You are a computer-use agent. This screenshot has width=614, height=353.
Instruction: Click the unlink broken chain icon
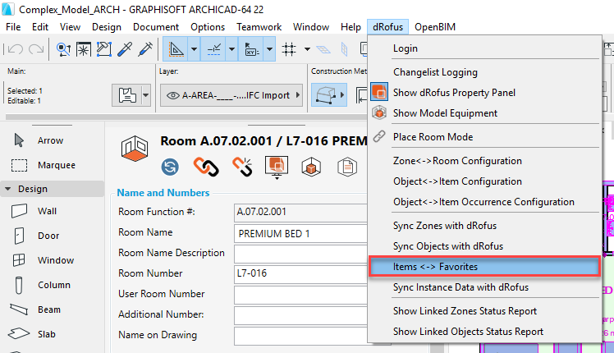click(241, 167)
